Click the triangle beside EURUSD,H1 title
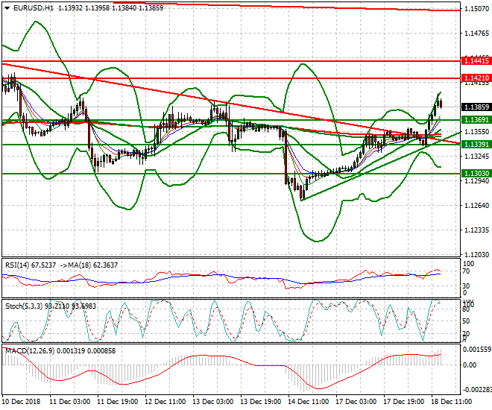 (7, 8)
